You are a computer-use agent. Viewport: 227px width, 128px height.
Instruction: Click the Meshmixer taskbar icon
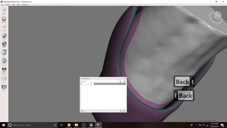98,125
